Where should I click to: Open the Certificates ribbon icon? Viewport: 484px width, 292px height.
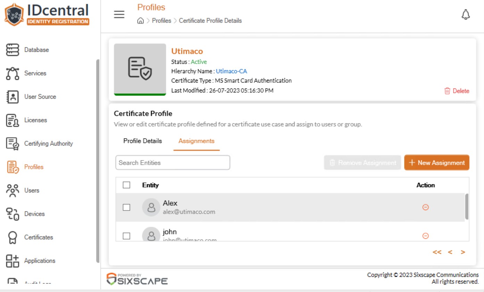click(13, 237)
